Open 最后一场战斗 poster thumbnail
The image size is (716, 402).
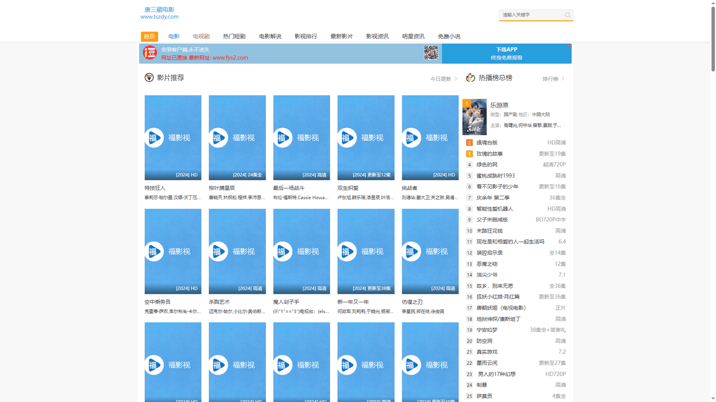coord(301,137)
